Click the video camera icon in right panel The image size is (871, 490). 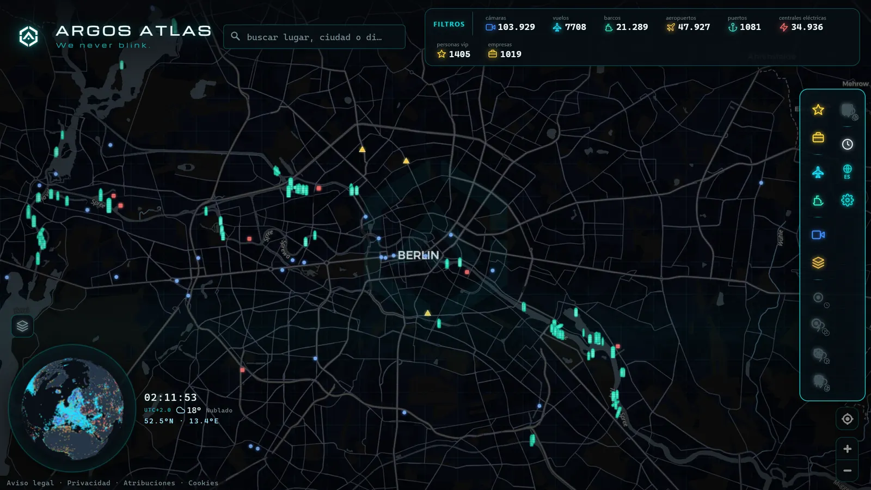818,235
